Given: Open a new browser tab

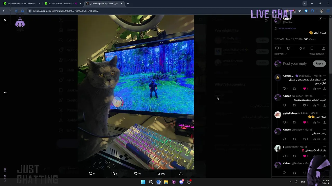Looking at the screenshot, I should (128, 4).
